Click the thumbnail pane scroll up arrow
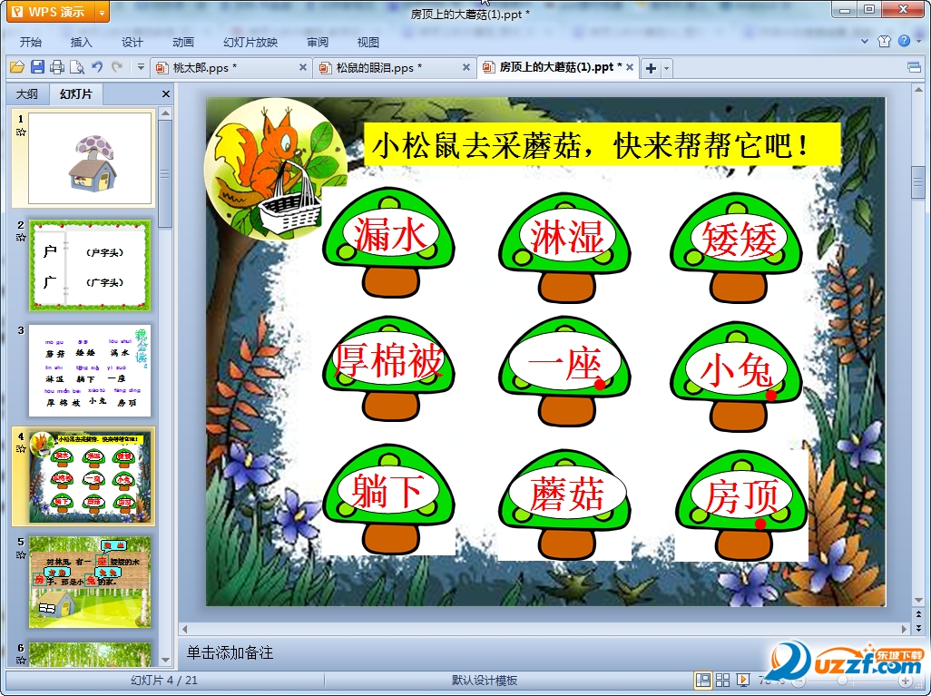This screenshot has height=696, width=931. click(x=166, y=113)
